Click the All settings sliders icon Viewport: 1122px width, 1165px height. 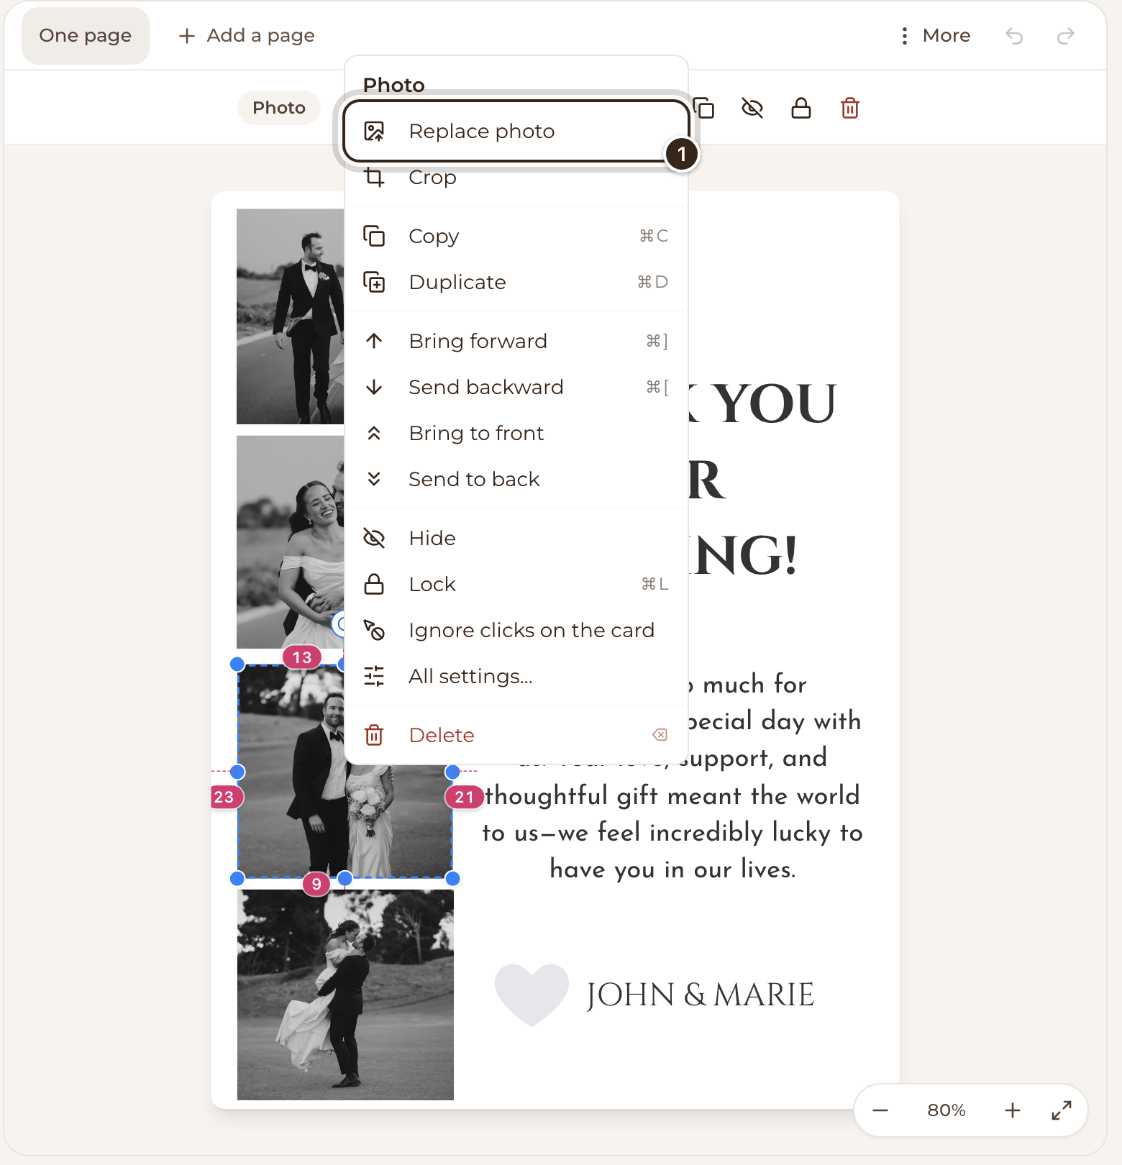point(374,676)
